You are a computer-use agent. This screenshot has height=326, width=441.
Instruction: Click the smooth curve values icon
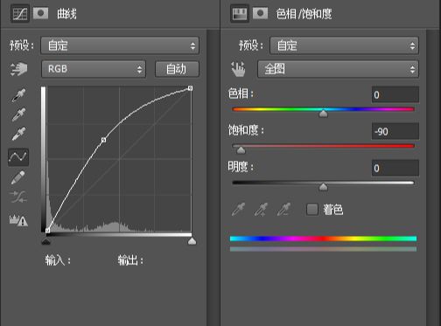click(x=18, y=197)
